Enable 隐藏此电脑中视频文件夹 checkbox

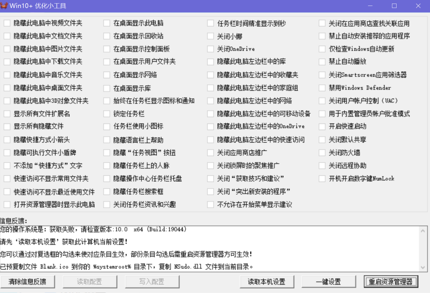(x=7, y=23)
